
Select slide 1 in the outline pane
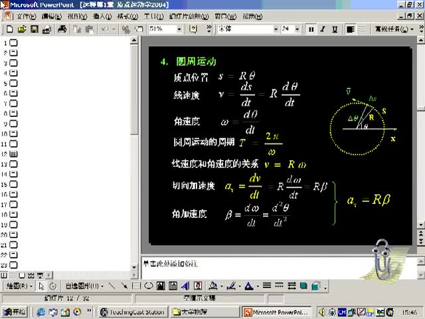pyautogui.click(x=13, y=43)
